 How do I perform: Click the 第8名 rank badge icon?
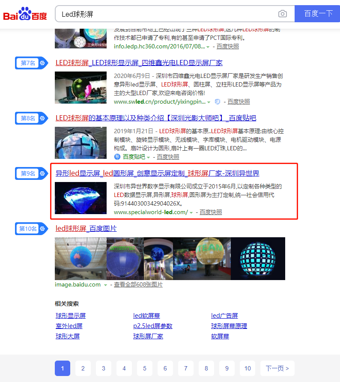tap(31, 118)
